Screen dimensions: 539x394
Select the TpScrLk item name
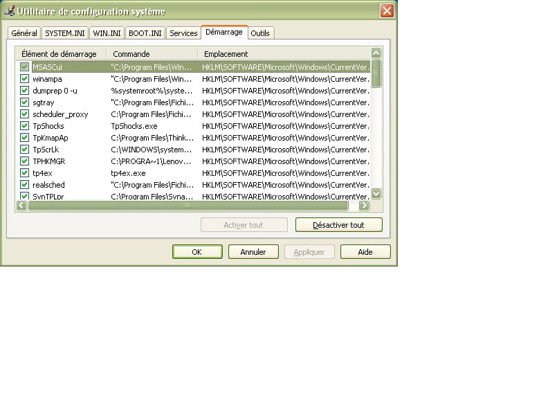click(46, 150)
